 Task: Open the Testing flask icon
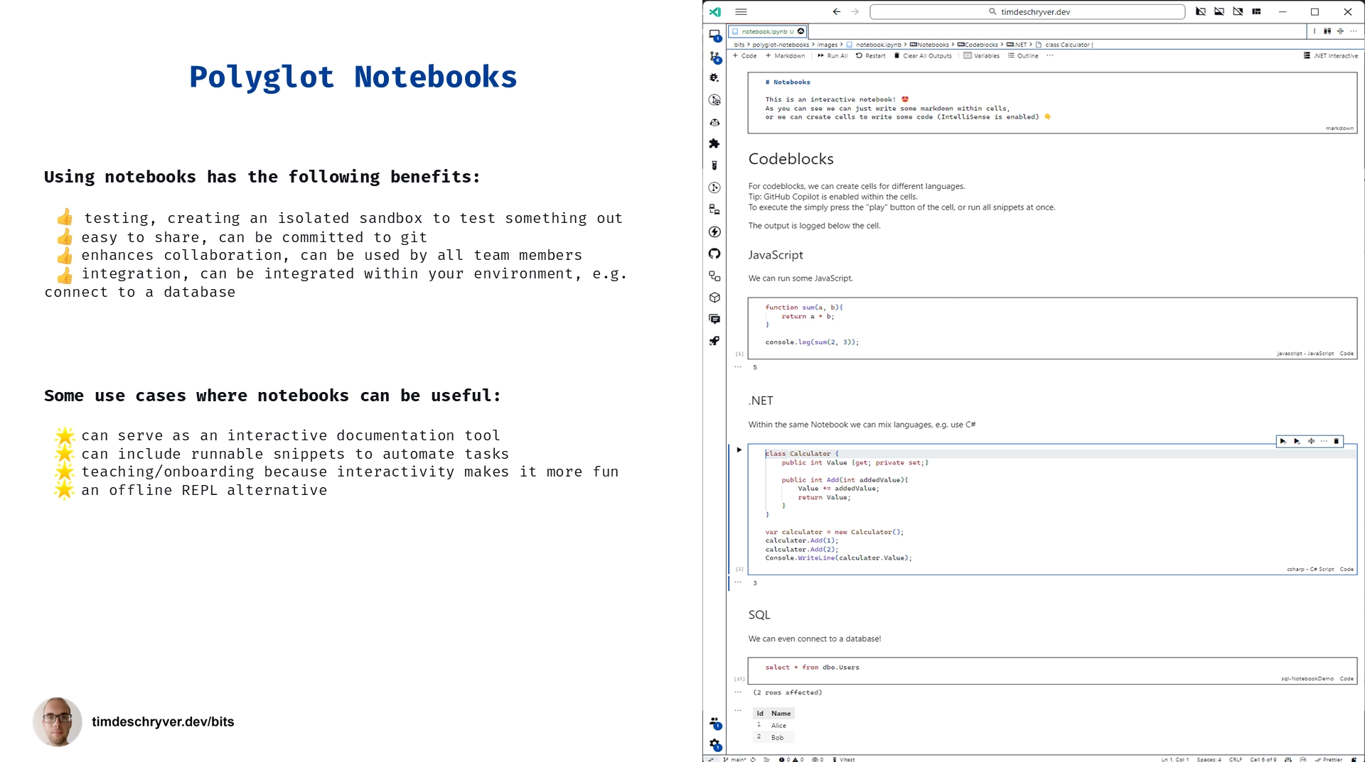click(714, 165)
